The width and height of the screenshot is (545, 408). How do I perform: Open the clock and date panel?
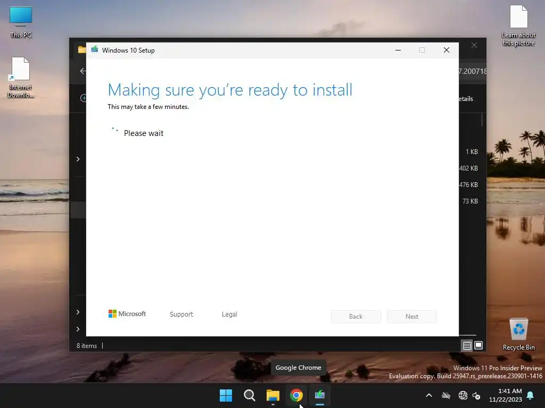[506, 395]
